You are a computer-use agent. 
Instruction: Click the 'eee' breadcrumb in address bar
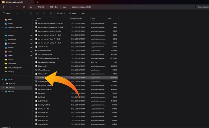pyautogui.click(x=64, y=7)
